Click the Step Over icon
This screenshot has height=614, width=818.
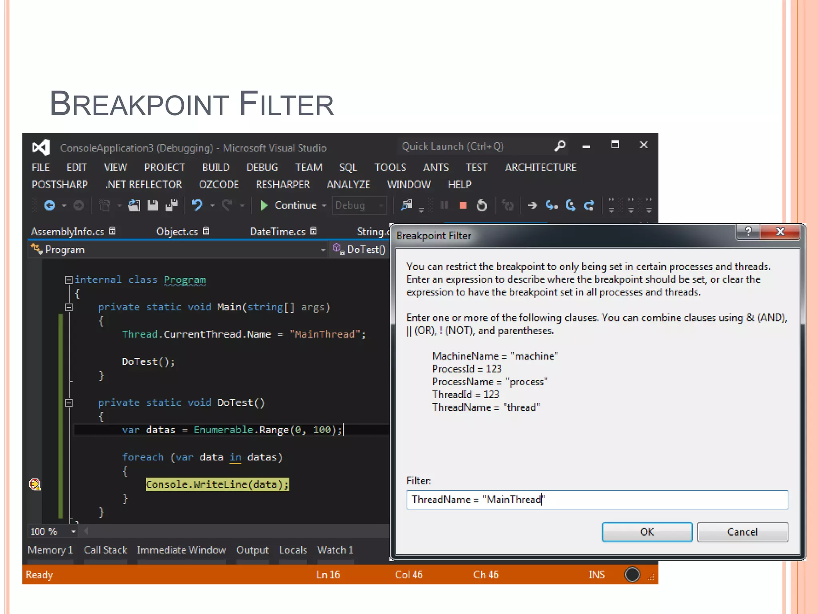571,205
